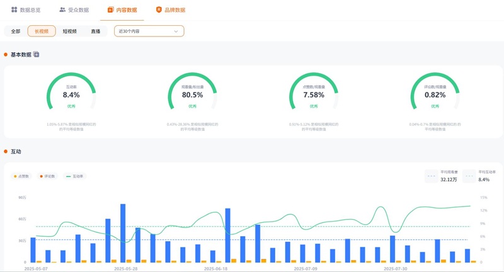Select the 短视频 filter option
504x272 pixels.
pyautogui.click(x=70, y=31)
